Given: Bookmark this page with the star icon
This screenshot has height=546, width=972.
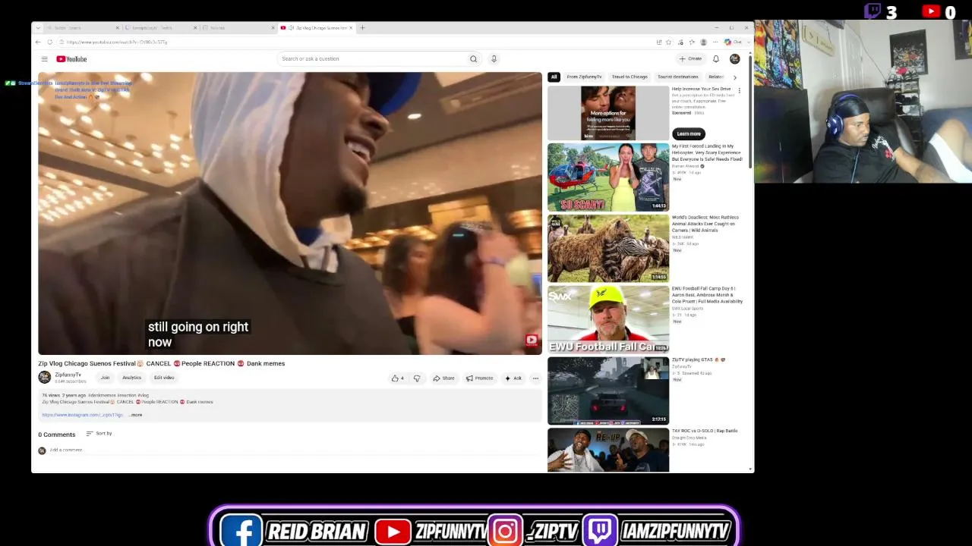Looking at the screenshot, I should click(x=669, y=42).
